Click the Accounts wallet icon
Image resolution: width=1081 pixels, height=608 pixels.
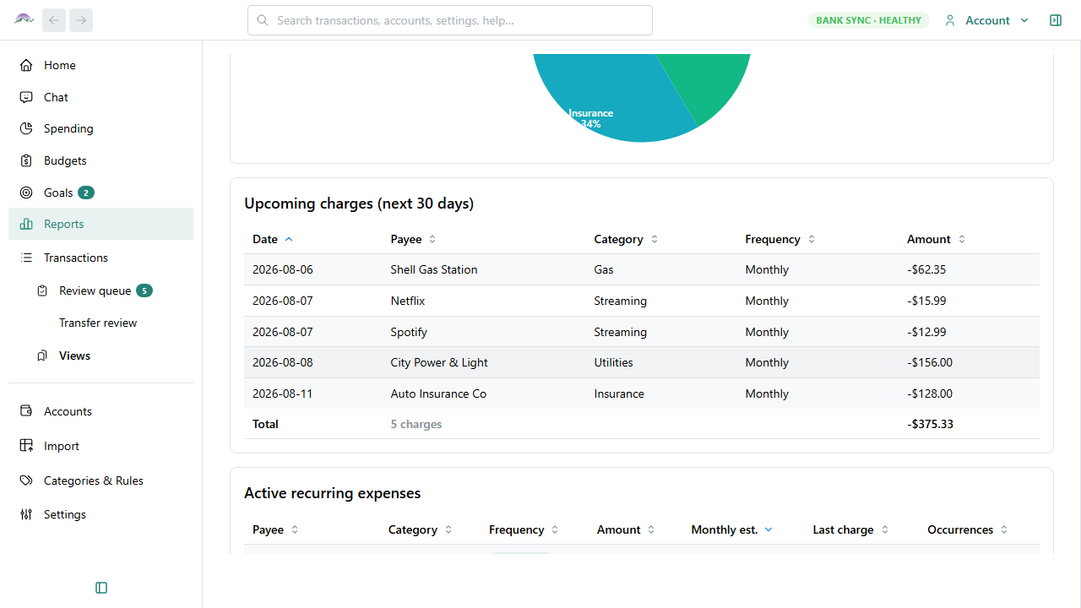pyautogui.click(x=26, y=411)
